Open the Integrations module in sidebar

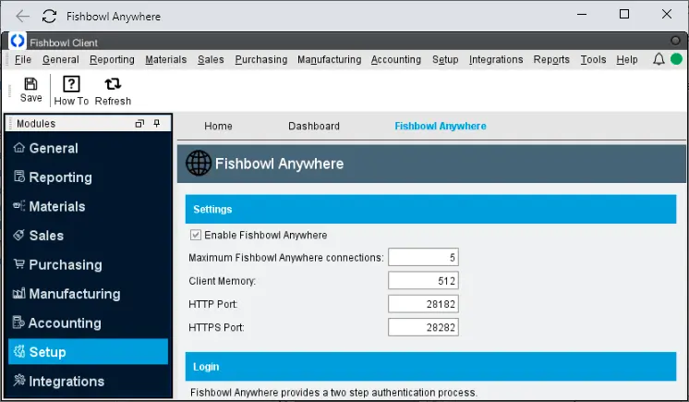click(88, 381)
